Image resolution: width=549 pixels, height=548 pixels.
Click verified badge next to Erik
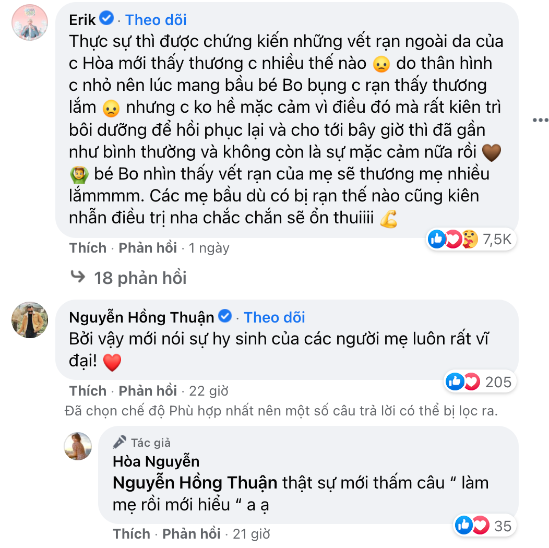[x=106, y=19]
